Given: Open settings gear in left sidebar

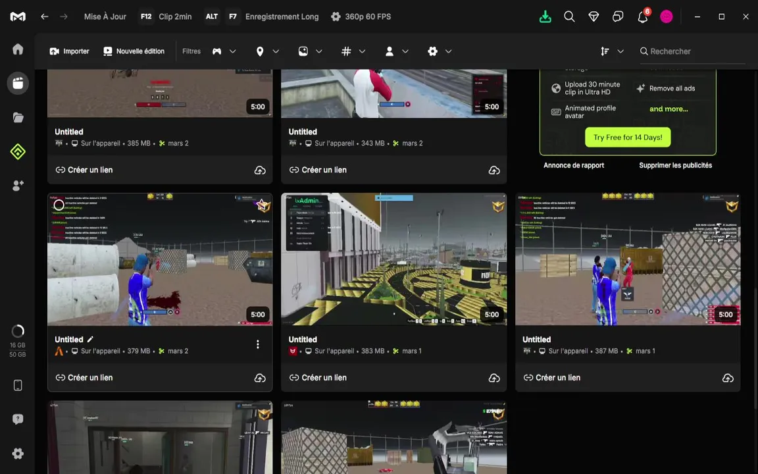Looking at the screenshot, I should (x=18, y=454).
